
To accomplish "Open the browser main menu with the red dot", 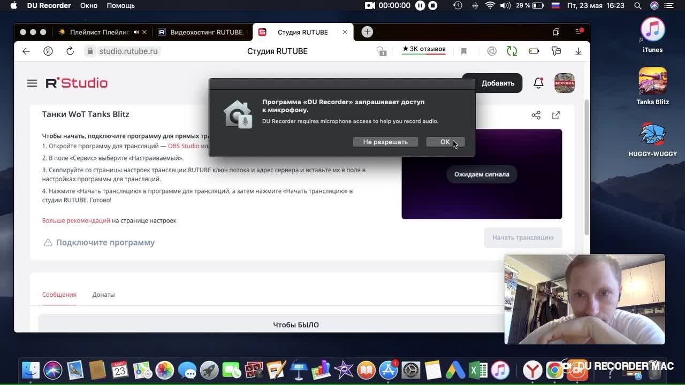I will tap(579, 32).
